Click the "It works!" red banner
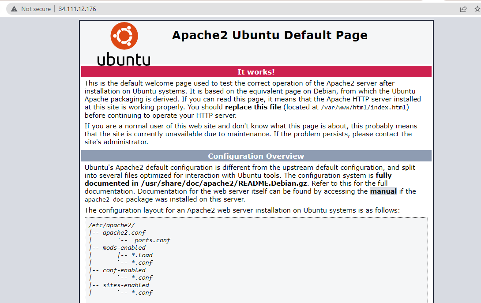This screenshot has width=481, height=303. point(256,71)
